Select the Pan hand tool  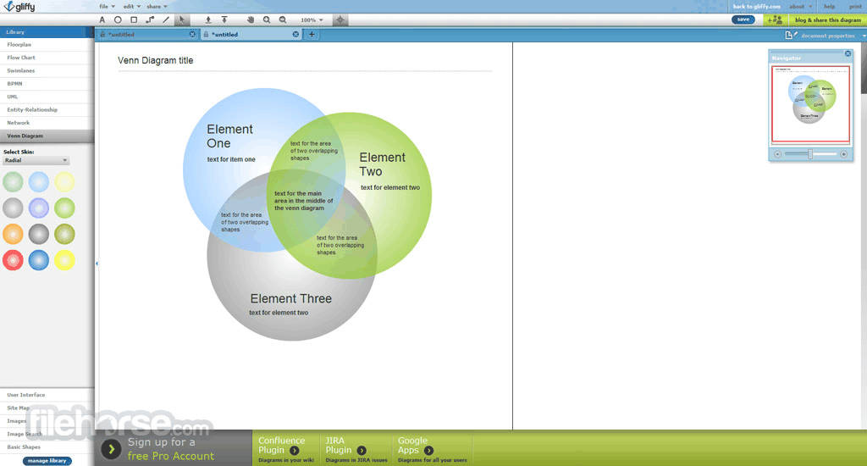coord(251,19)
